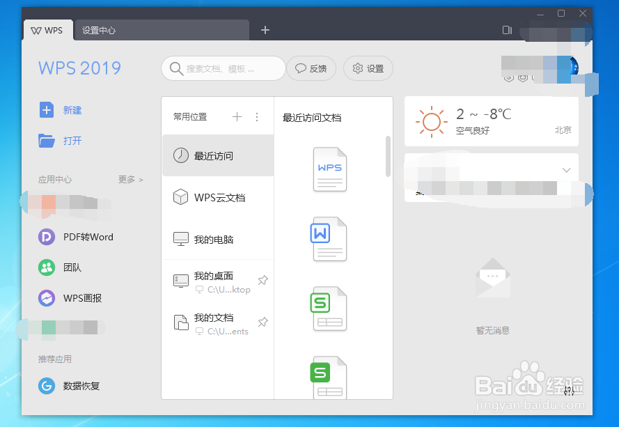Unpin 我的桌面 with its pin icon

(263, 280)
